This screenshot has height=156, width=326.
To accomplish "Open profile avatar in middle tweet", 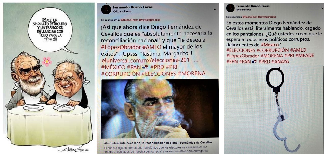I will (106, 9).
